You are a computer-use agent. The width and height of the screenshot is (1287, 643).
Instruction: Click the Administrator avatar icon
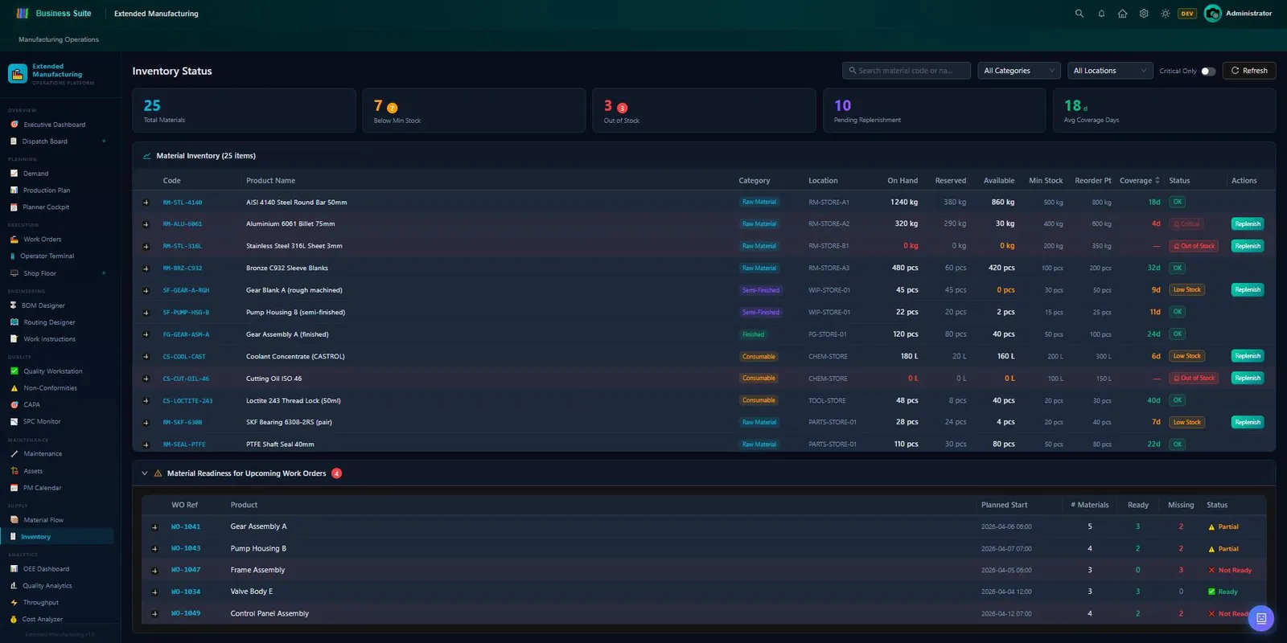pos(1213,14)
